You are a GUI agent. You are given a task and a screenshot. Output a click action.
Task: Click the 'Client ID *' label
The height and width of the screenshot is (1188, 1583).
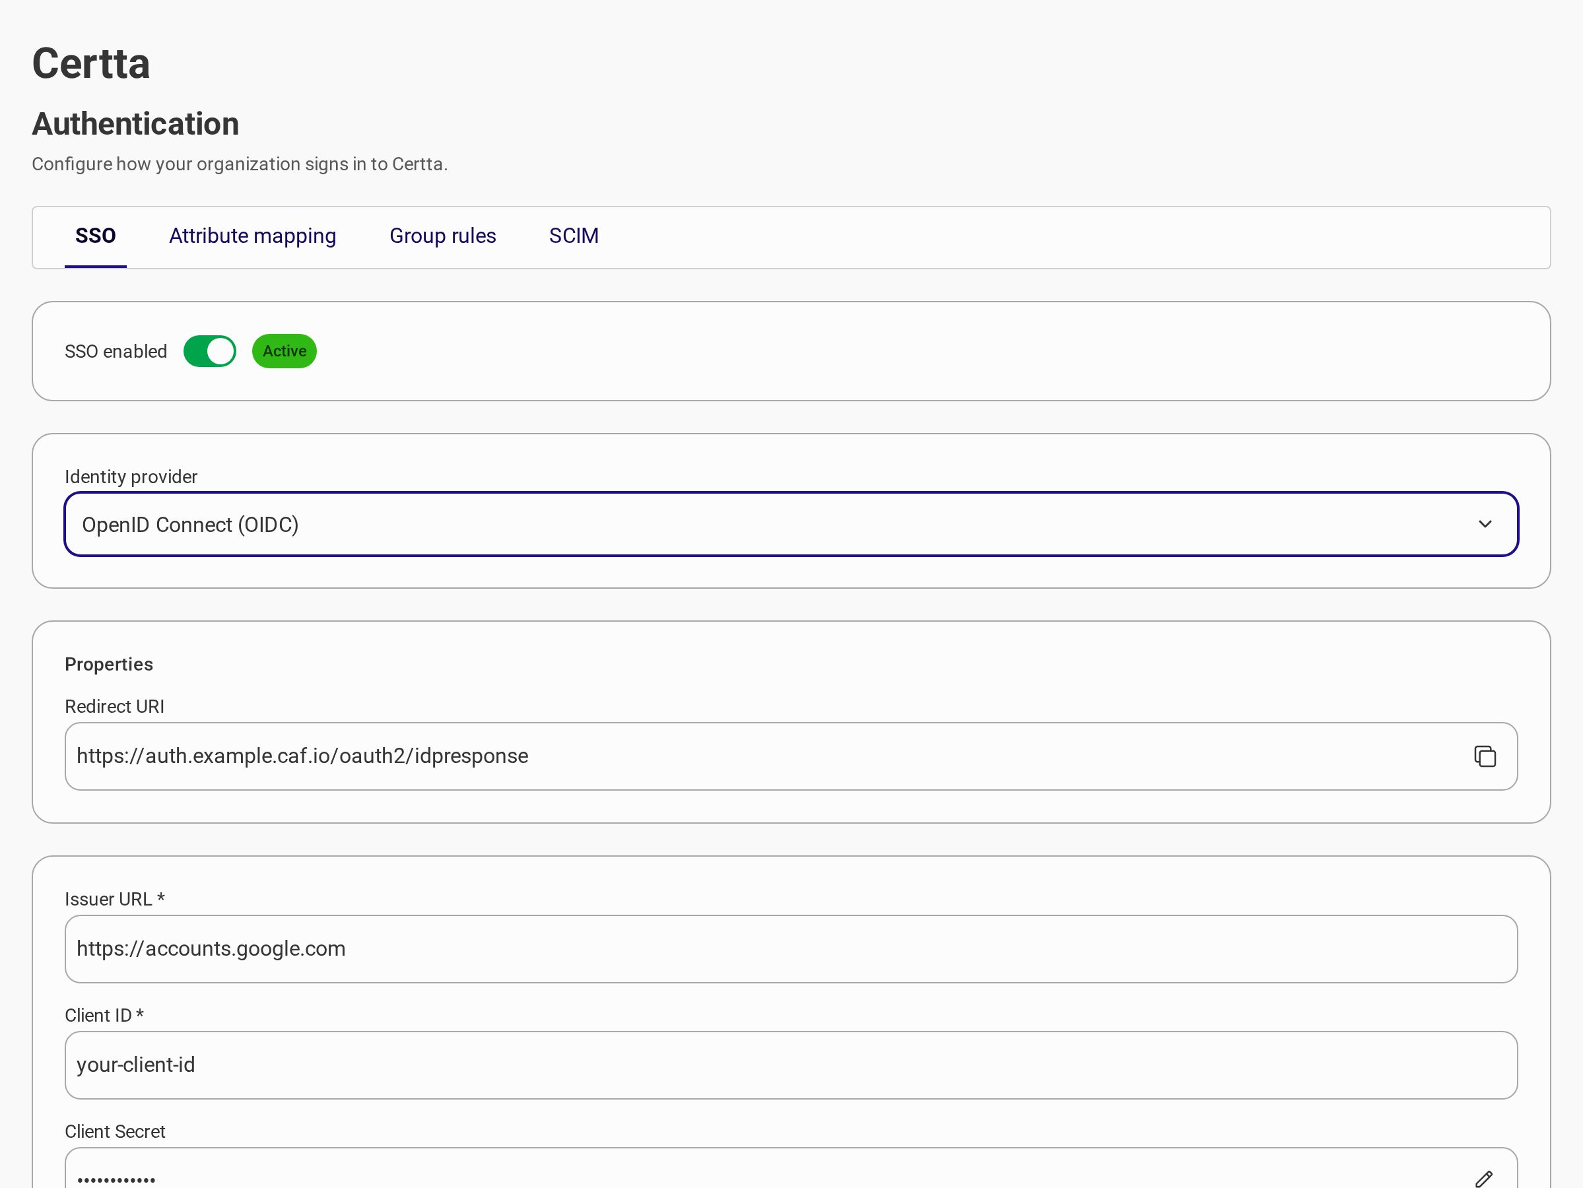coord(104,1015)
